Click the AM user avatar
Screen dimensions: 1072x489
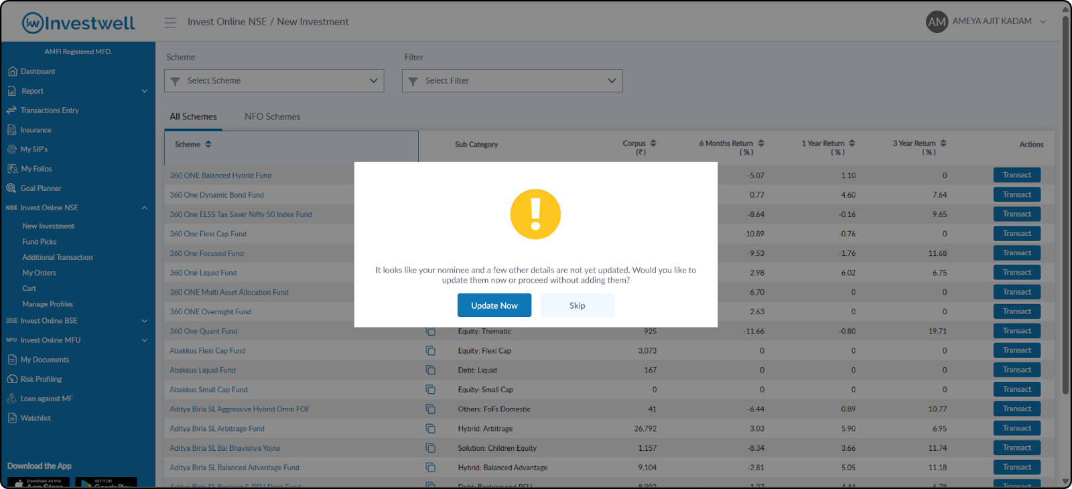click(x=937, y=22)
